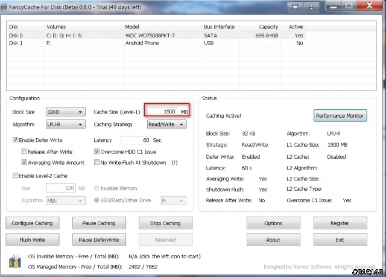Click the Latency seconds input field
The height and width of the screenshot is (277, 386).
(136, 140)
